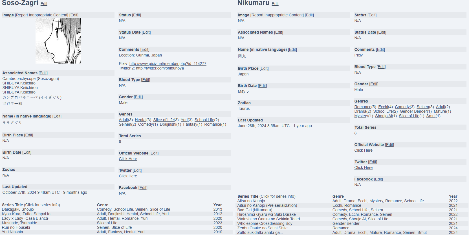This screenshot has height=235, width=469.
Task: Open Zenbu Osake no Sei ni Shite series
Action: [x=263, y=228]
